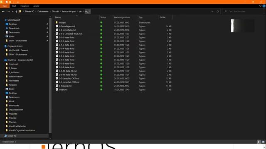Select Dieser PC in the navigation pane

pos(12,136)
